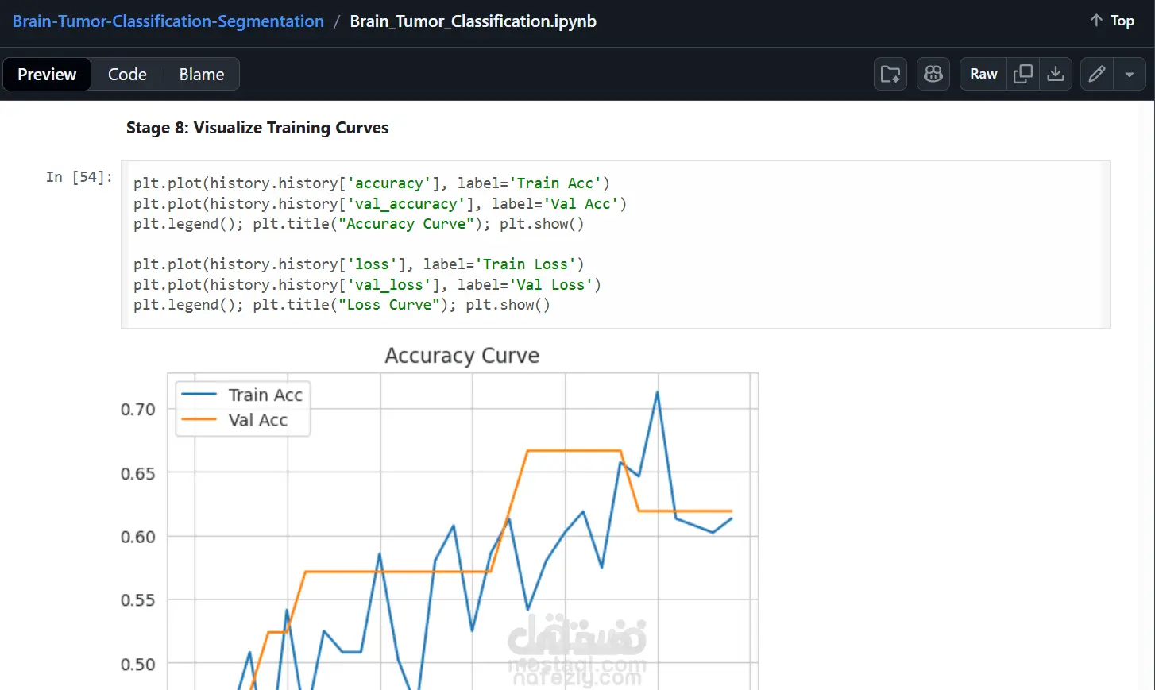Viewport: 1155px width, 690px height.
Task: Click the 0.55 y-axis label
Action: (x=138, y=600)
